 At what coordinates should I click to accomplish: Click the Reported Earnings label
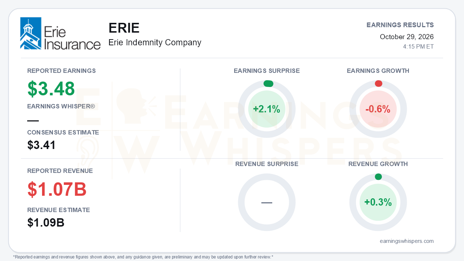[62, 71]
